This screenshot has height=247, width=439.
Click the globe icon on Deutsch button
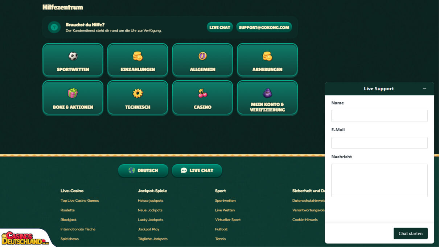[132, 170]
